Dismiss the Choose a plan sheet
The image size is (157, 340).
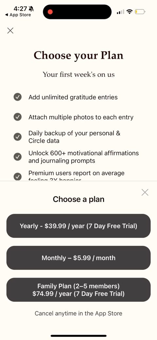[145, 192]
